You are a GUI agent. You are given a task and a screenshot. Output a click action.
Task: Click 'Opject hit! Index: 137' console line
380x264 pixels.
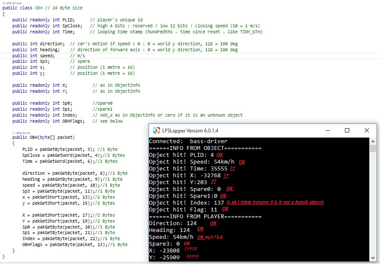click(x=186, y=202)
